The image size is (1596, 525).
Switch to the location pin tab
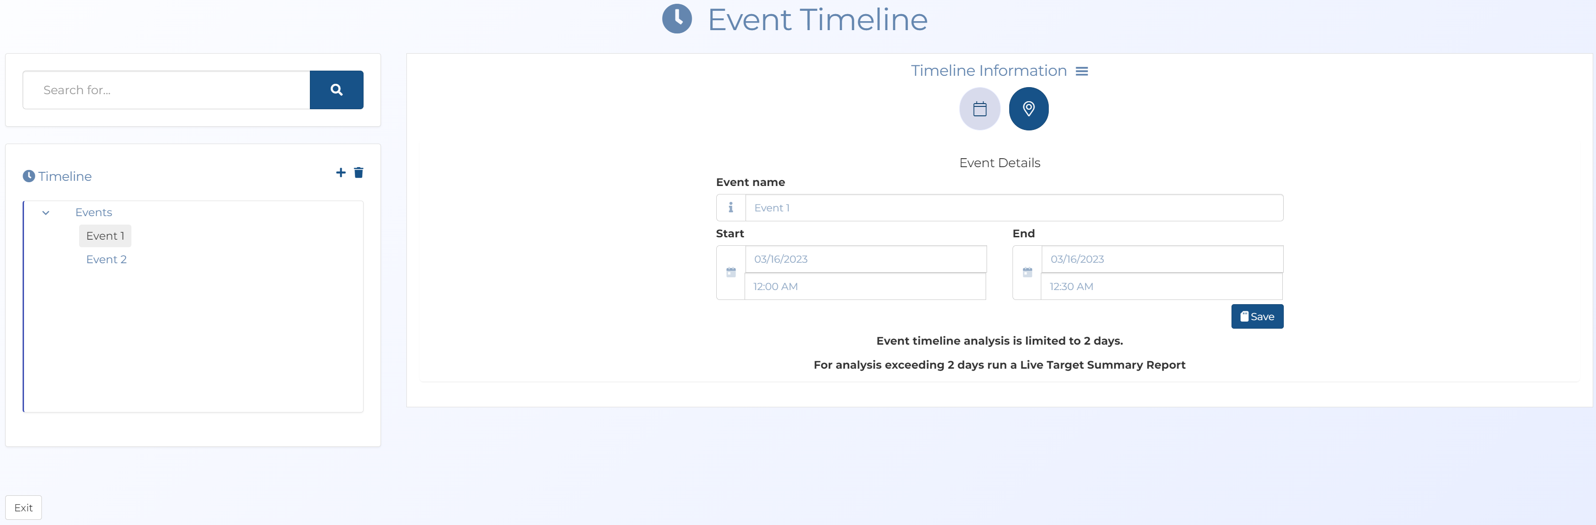tap(1028, 109)
